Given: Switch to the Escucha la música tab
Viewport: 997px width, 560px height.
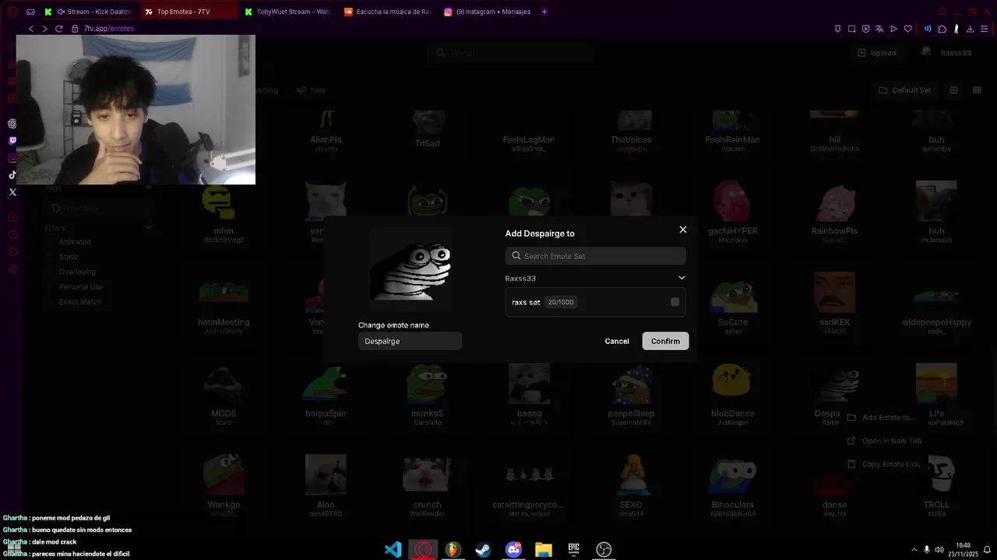Looking at the screenshot, I should coord(387,12).
